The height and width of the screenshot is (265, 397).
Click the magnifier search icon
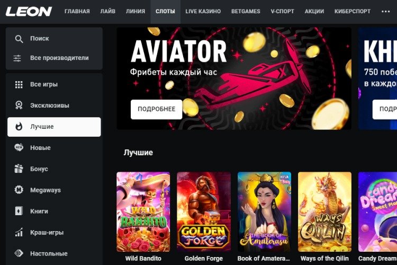tap(19, 39)
